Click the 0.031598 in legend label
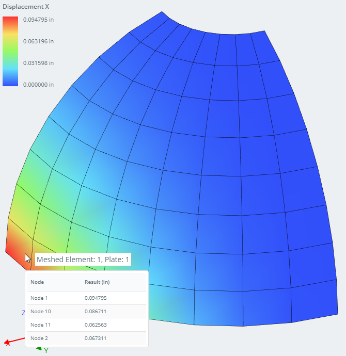 click(x=38, y=63)
